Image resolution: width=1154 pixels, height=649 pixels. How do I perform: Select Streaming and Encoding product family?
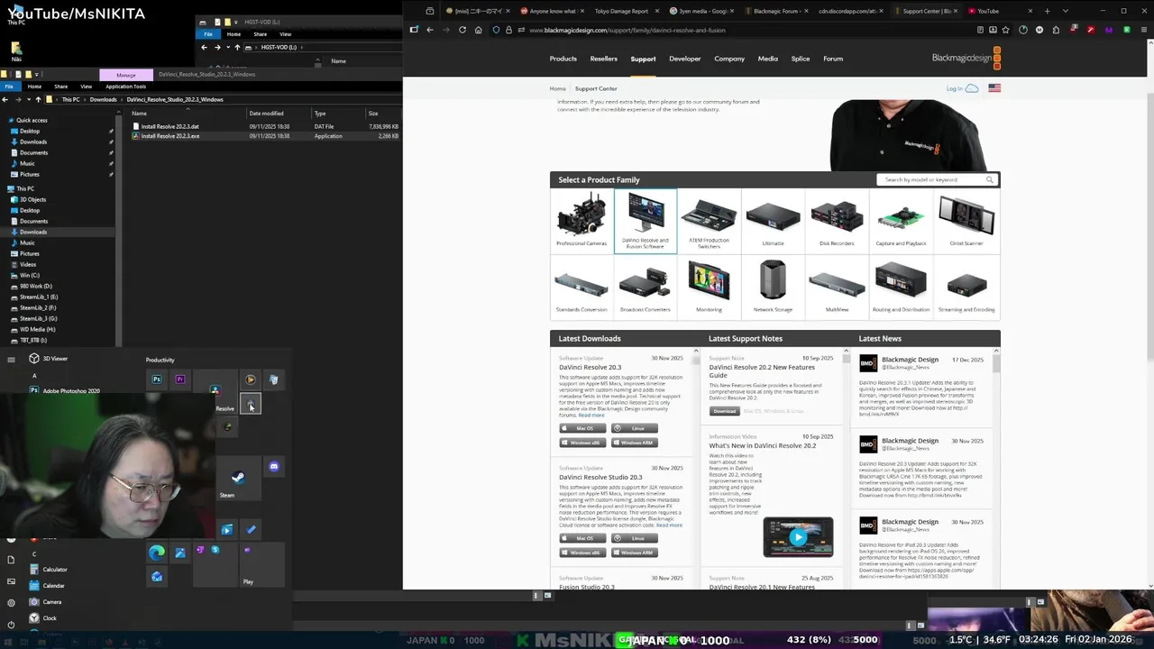point(966,287)
